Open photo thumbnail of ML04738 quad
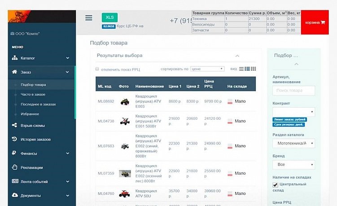This screenshot has height=206, width=337. pyautogui.click(x=125, y=121)
